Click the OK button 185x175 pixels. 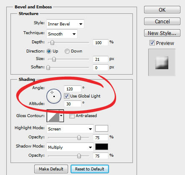pyautogui.click(x=162, y=10)
